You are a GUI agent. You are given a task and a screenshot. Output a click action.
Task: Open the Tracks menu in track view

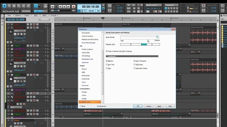pyautogui.click(x=27, y=16)
